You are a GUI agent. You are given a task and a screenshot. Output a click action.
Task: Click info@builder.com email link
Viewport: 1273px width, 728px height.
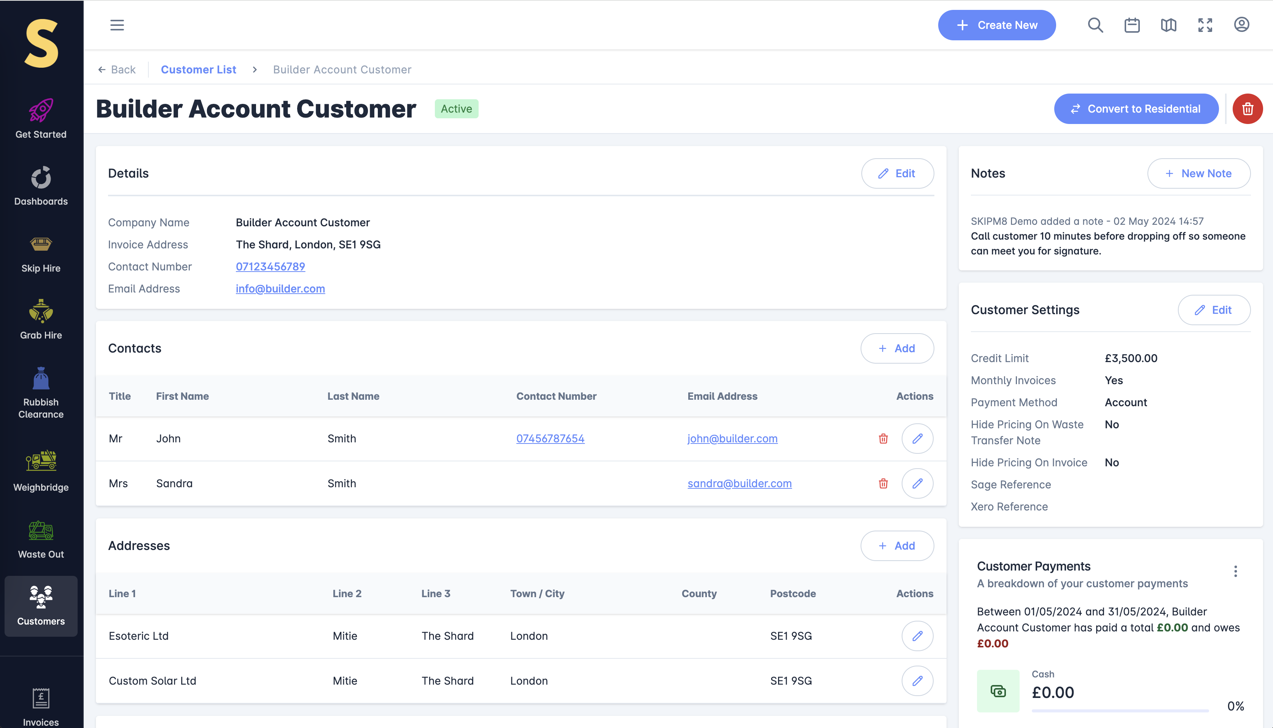coord(280,289)
